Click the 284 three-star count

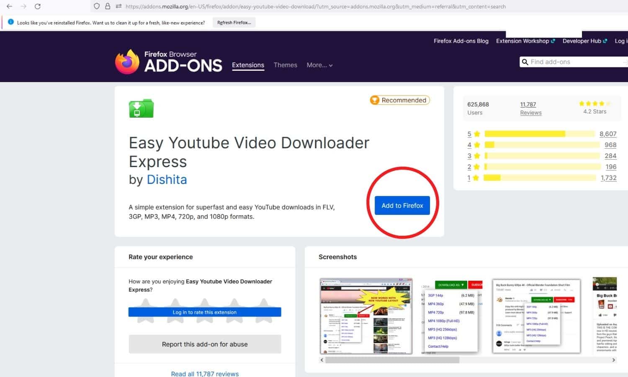tap(610, 156)
